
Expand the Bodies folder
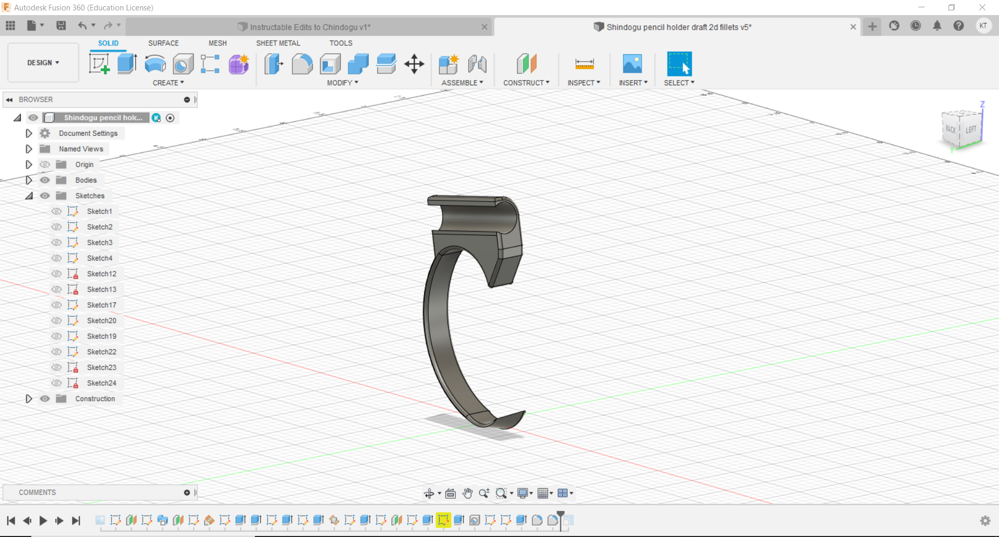29,180
